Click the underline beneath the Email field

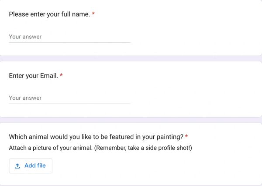pos(69,104)
